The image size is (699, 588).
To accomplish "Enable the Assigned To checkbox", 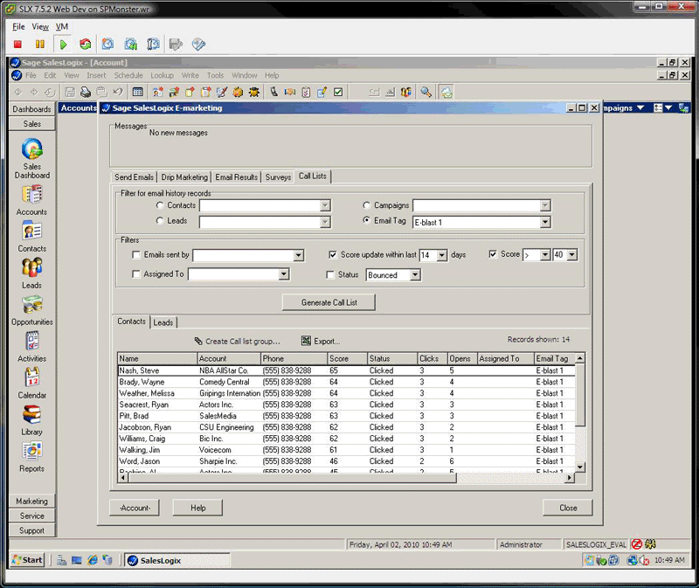I will pos(136,274).
